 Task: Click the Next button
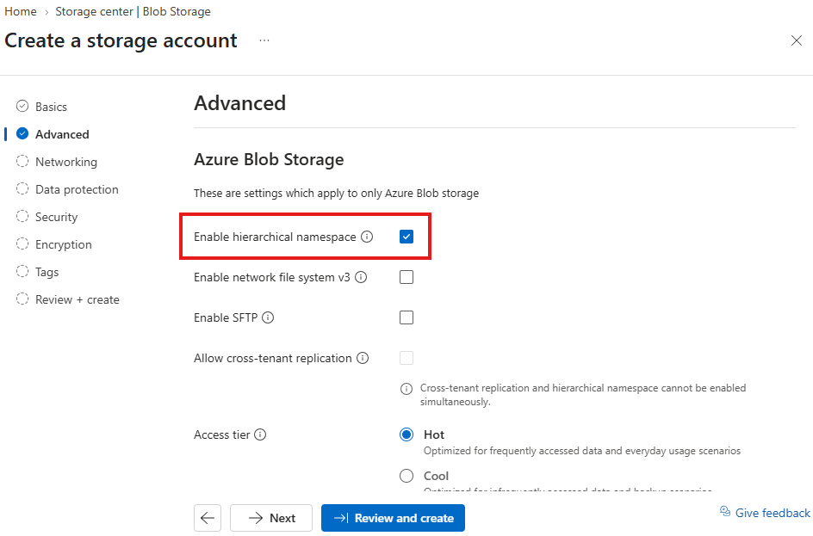[x=271, y=518]
